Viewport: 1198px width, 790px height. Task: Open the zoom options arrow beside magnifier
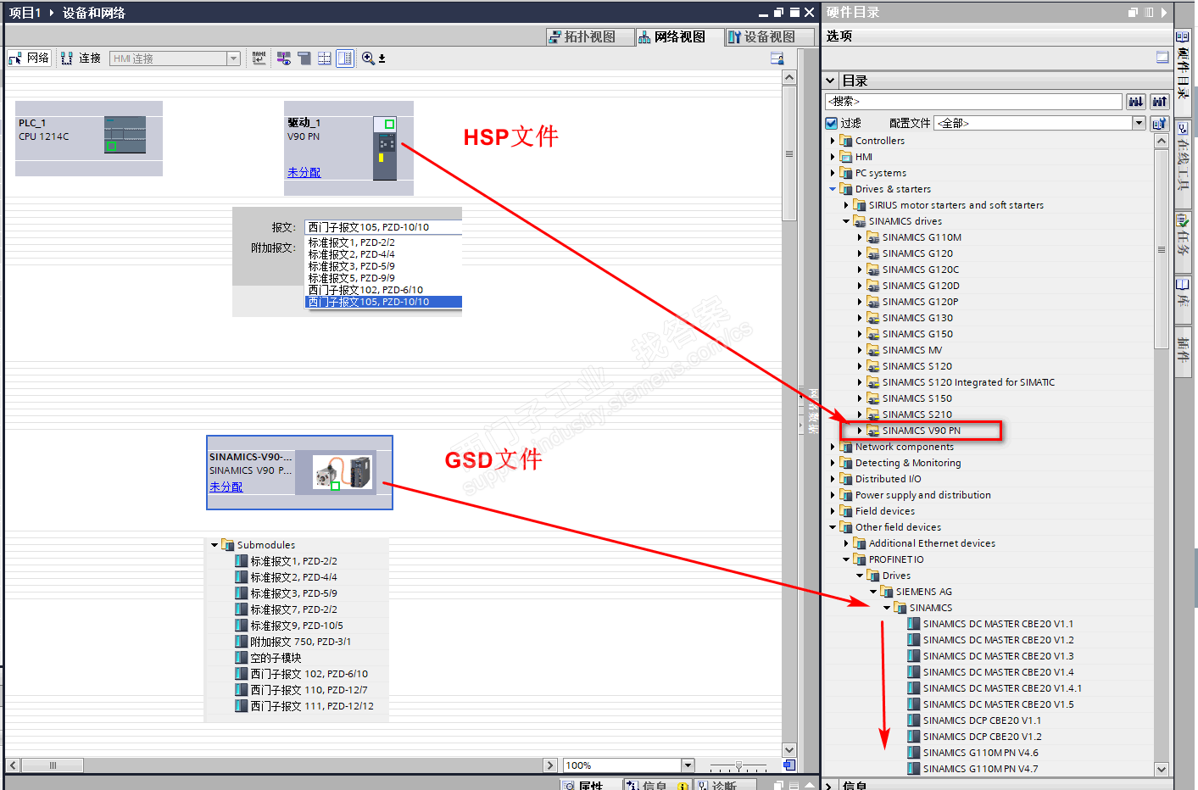click(x=382, y=58)
